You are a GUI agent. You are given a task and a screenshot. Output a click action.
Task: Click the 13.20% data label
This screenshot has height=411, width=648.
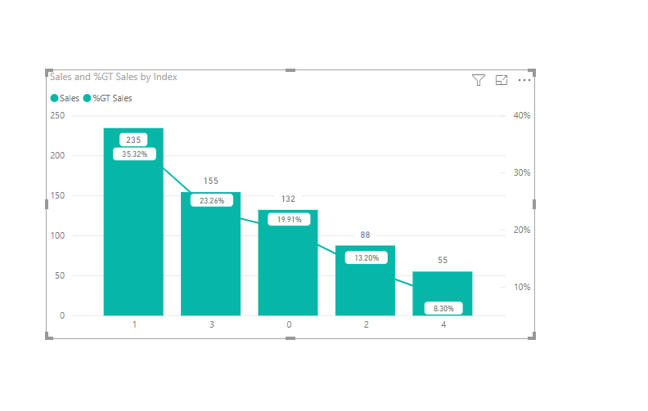[x=367, y=257]
